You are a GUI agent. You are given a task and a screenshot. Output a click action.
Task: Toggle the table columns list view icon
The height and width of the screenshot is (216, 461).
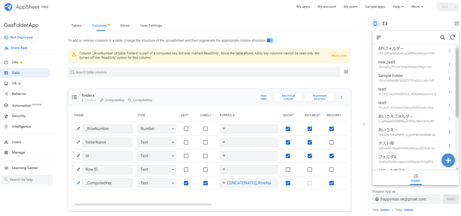tap(346, 72)
